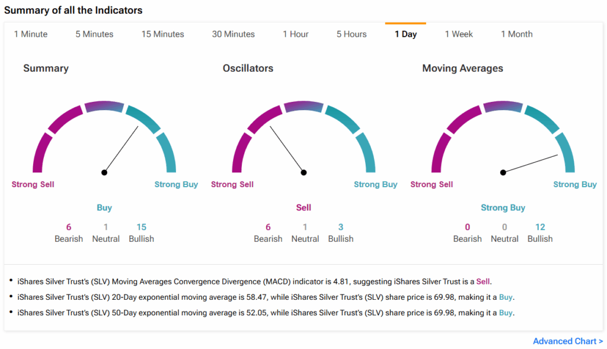Open the 1 Month tab
The image size is (607, 349).
coord(516,34)
